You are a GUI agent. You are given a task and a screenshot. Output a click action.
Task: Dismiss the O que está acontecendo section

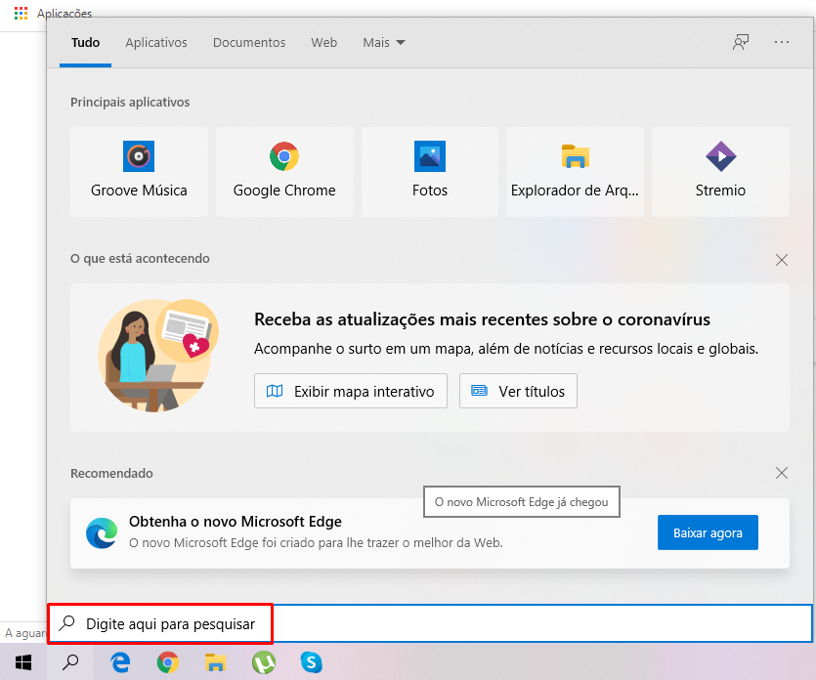(x=781, y=260)
